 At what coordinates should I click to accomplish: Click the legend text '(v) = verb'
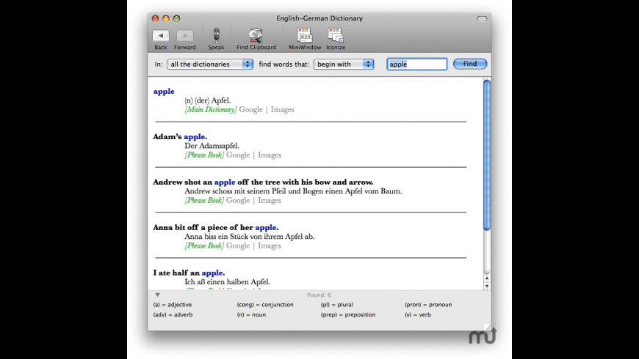[418, 315]
